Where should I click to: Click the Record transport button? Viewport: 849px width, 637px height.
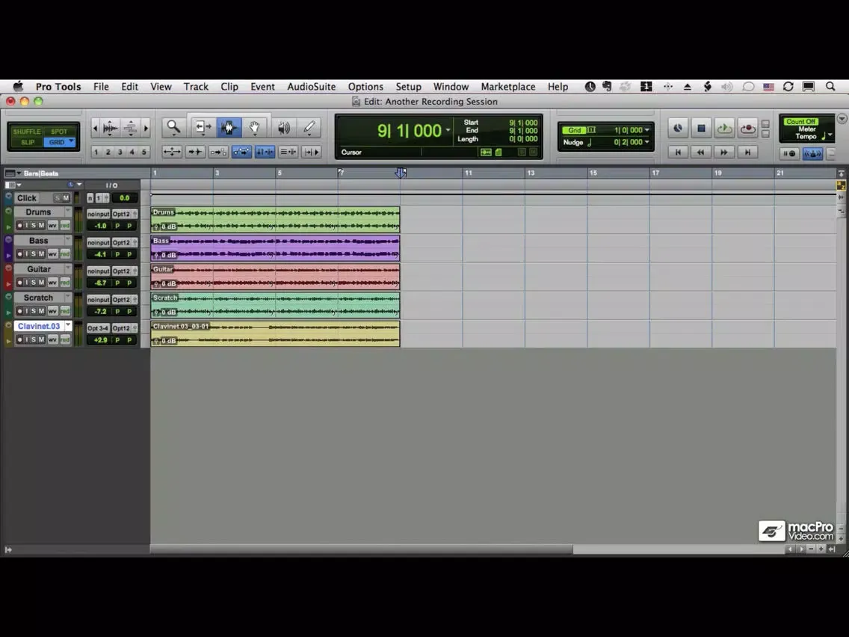coord(748,129)
